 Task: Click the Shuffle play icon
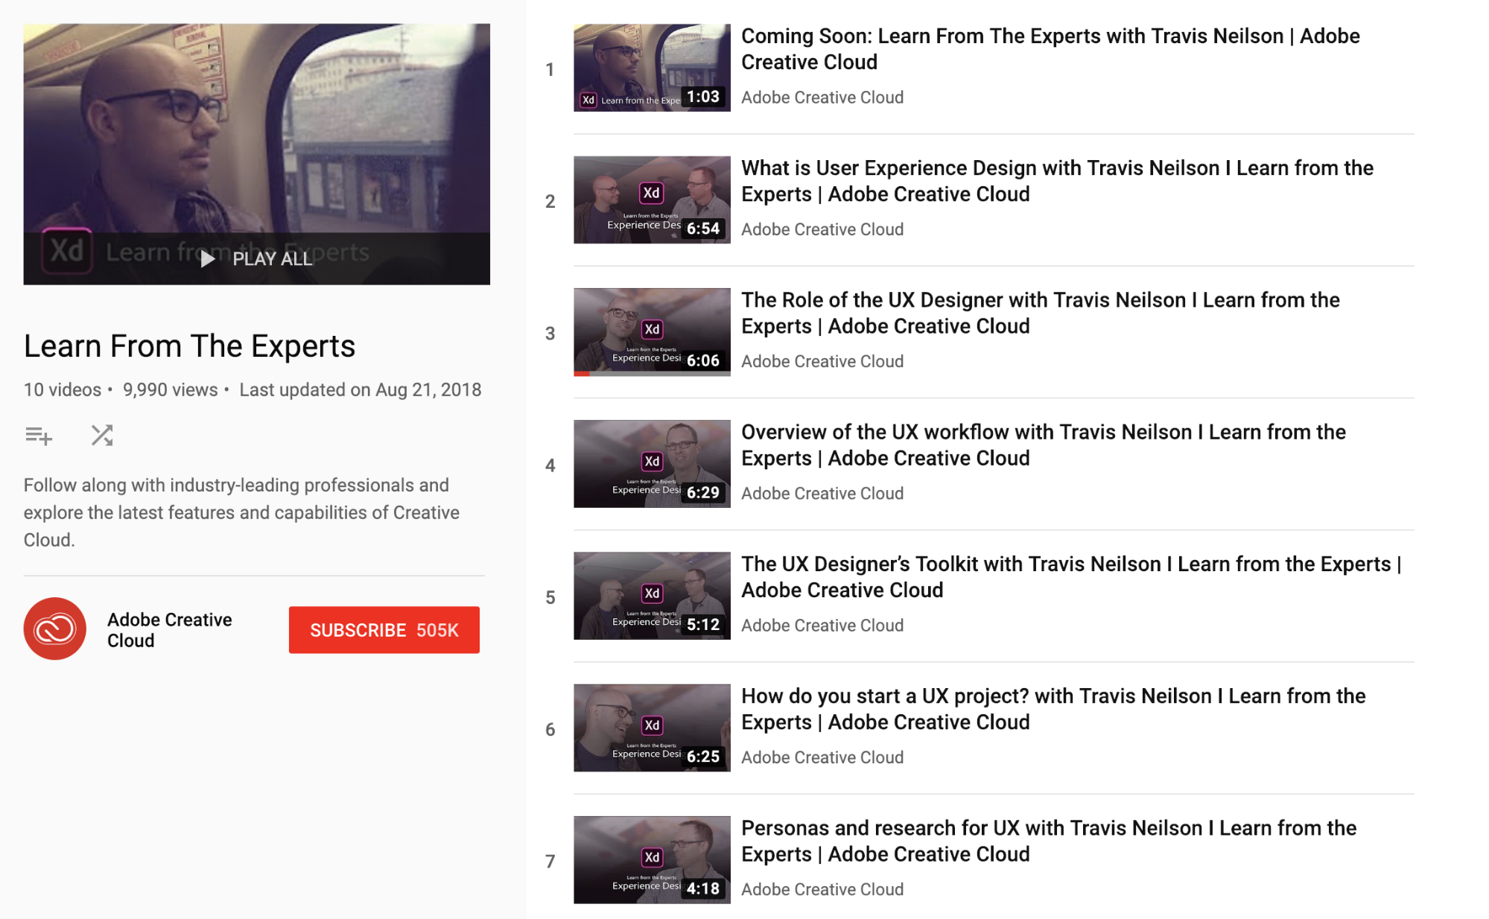click(102, 436)
